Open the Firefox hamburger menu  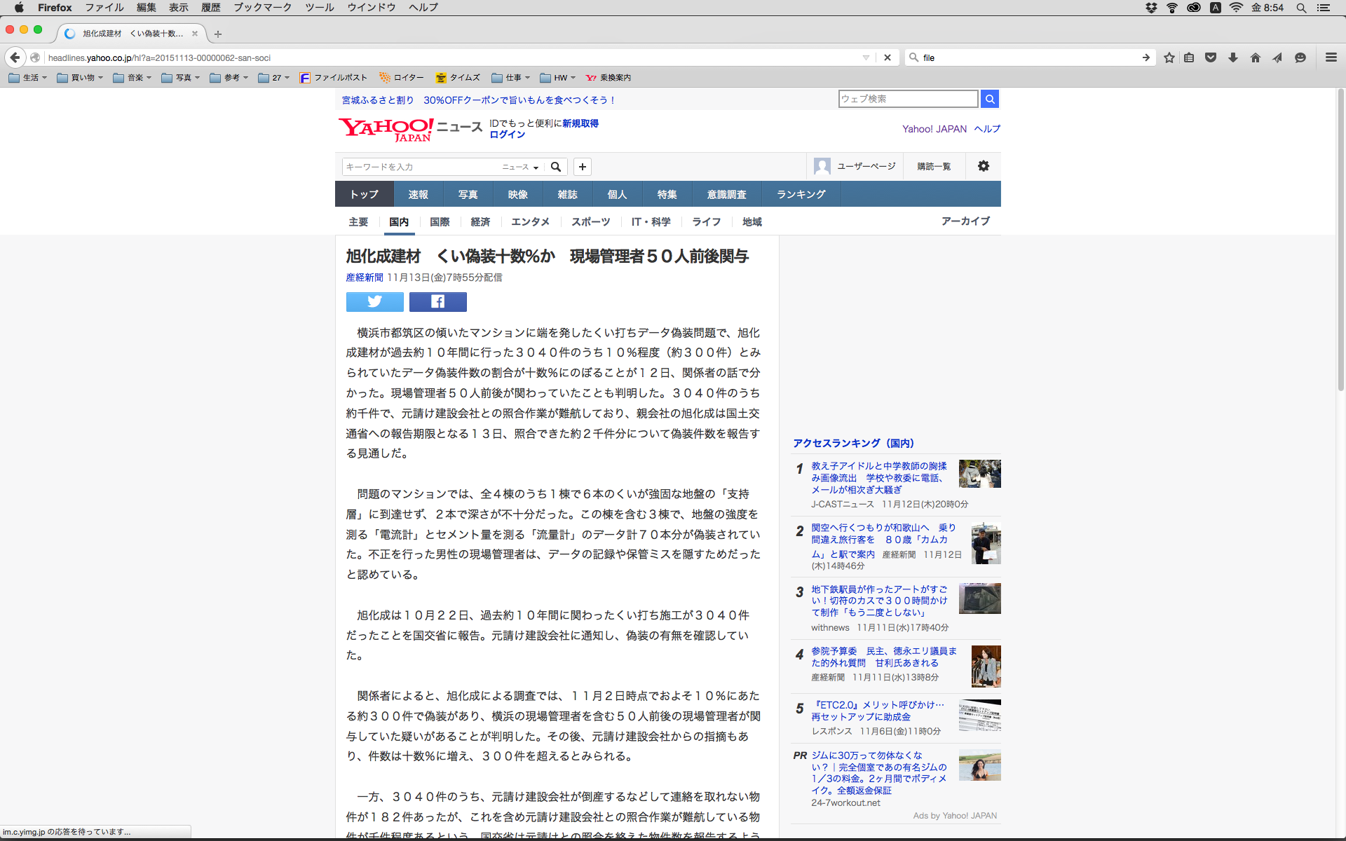click(x=1331, y=57)
